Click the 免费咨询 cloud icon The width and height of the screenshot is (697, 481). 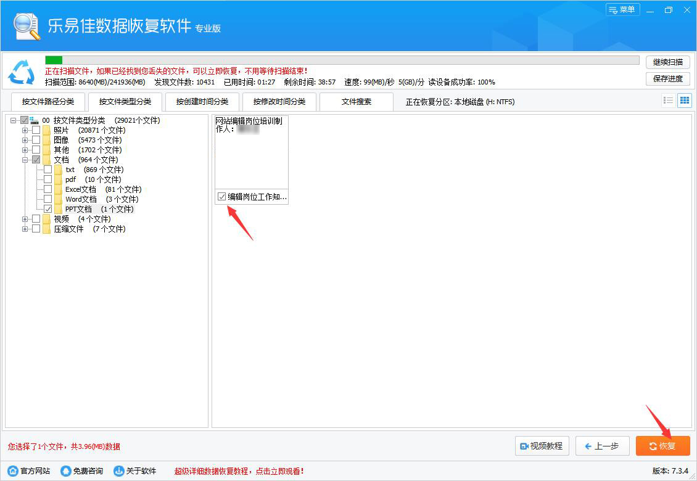coord(66,470)
